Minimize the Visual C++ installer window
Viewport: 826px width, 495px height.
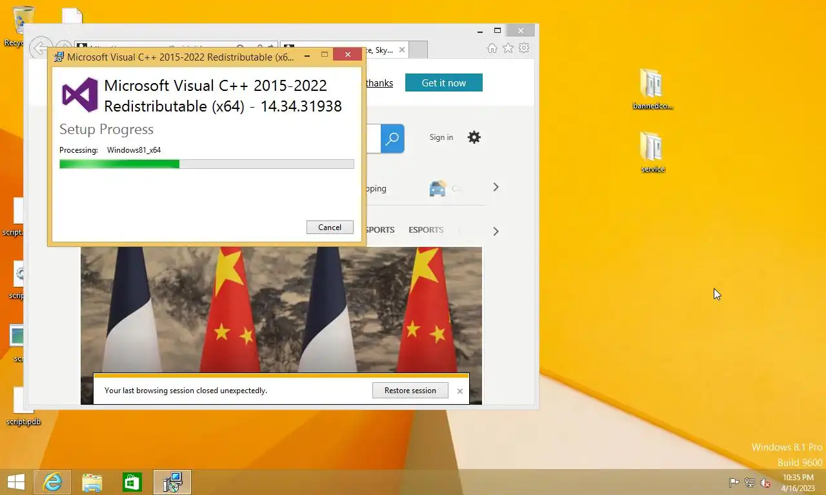(307, 55)
